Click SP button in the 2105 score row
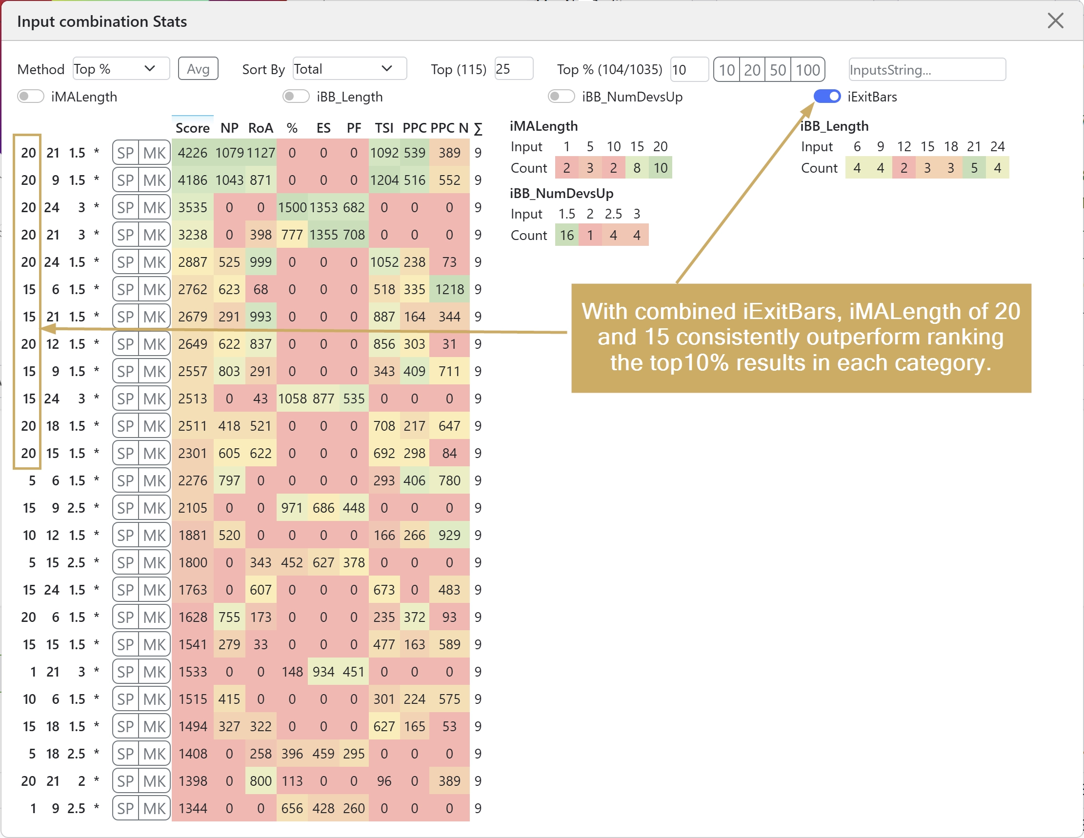Viewport: 1084px width, 838px height. pos(125,508)
